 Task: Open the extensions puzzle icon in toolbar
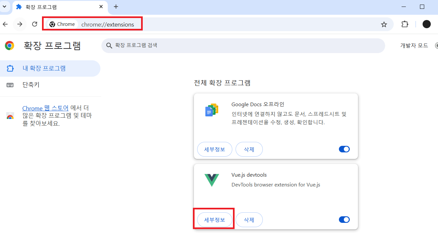[405, 24]
